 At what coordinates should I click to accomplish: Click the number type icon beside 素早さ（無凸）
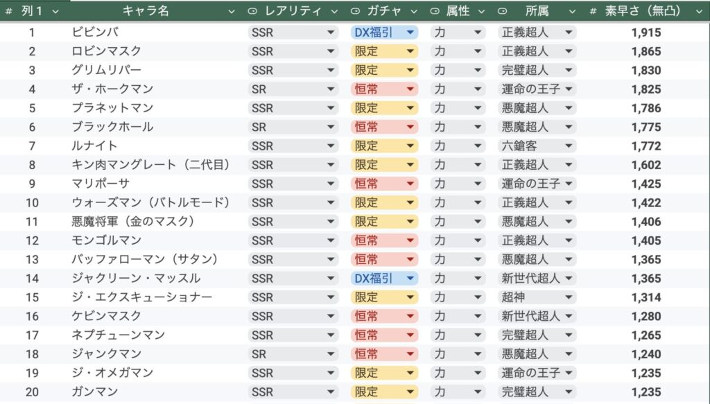point(593,11)
